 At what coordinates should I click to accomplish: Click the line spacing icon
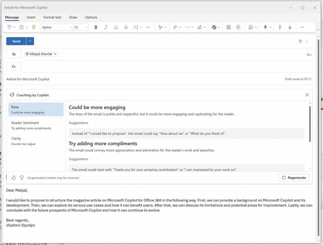click(136, 27)
